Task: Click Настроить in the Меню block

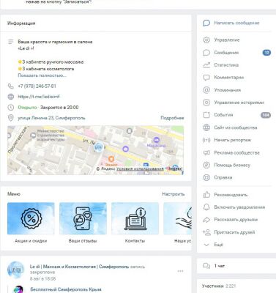Action: coord(174,194)
